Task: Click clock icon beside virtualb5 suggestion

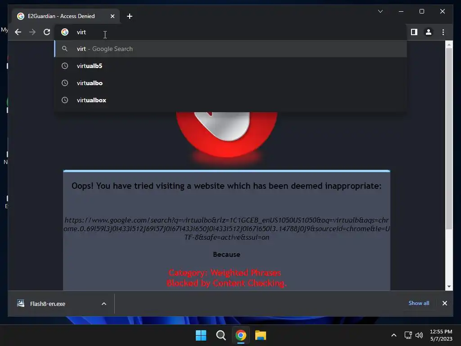Action: point(65,66)
